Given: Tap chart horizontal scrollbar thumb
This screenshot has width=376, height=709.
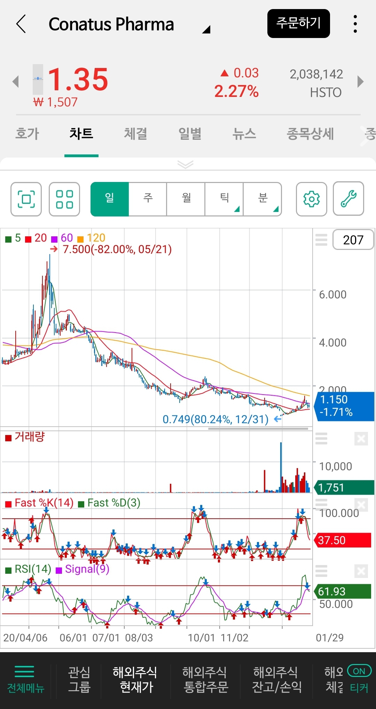Looking at the screenshot, I should coord(258,428).
